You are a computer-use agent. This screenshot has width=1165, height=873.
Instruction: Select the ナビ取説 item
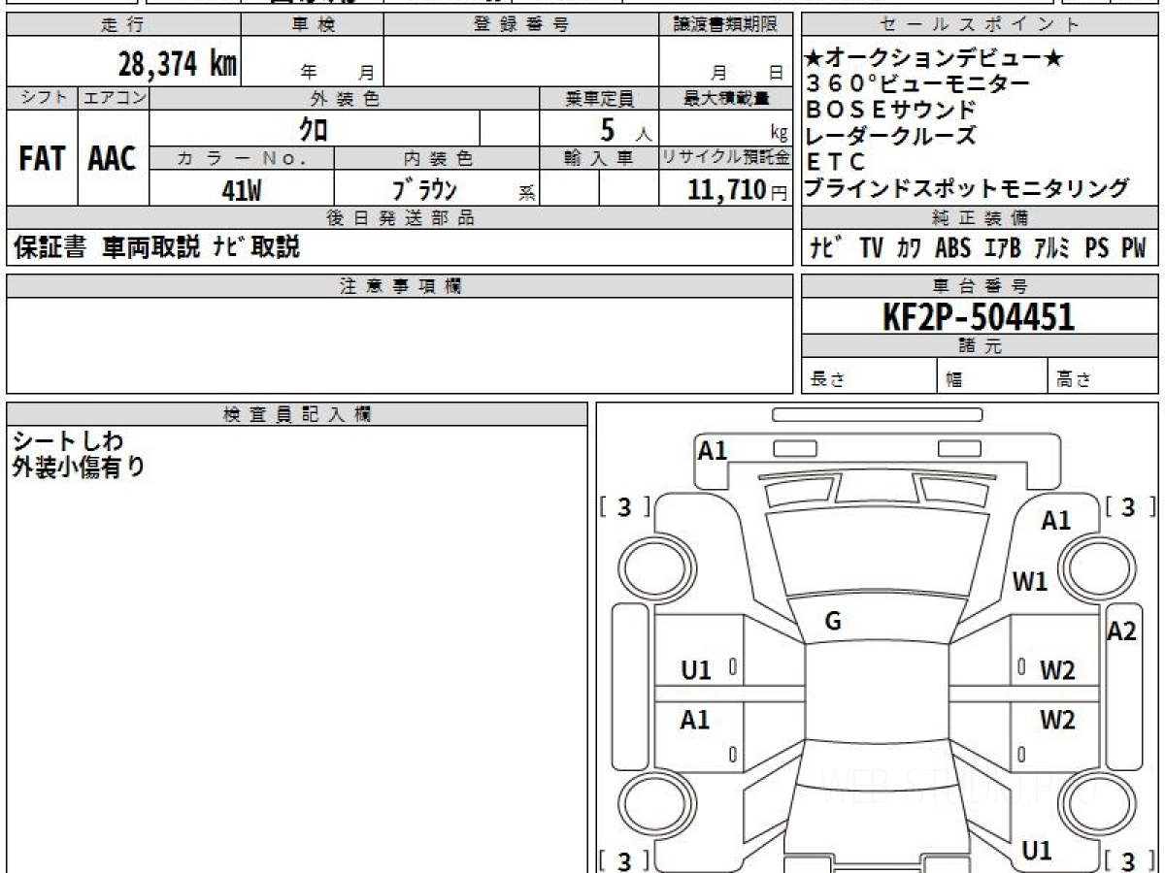(x=257, y=248)
